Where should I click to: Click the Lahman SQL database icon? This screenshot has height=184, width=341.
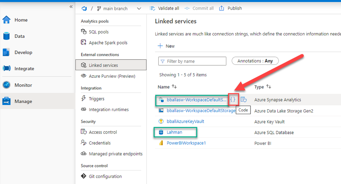tap(161, 132)
